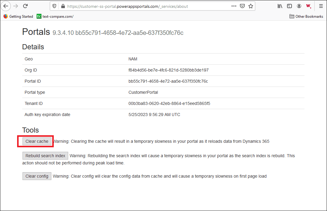The image size is (327, 211).
Task: Reload the page with the refresh icon
Action: pyautogui.click(x=26, y=6)
